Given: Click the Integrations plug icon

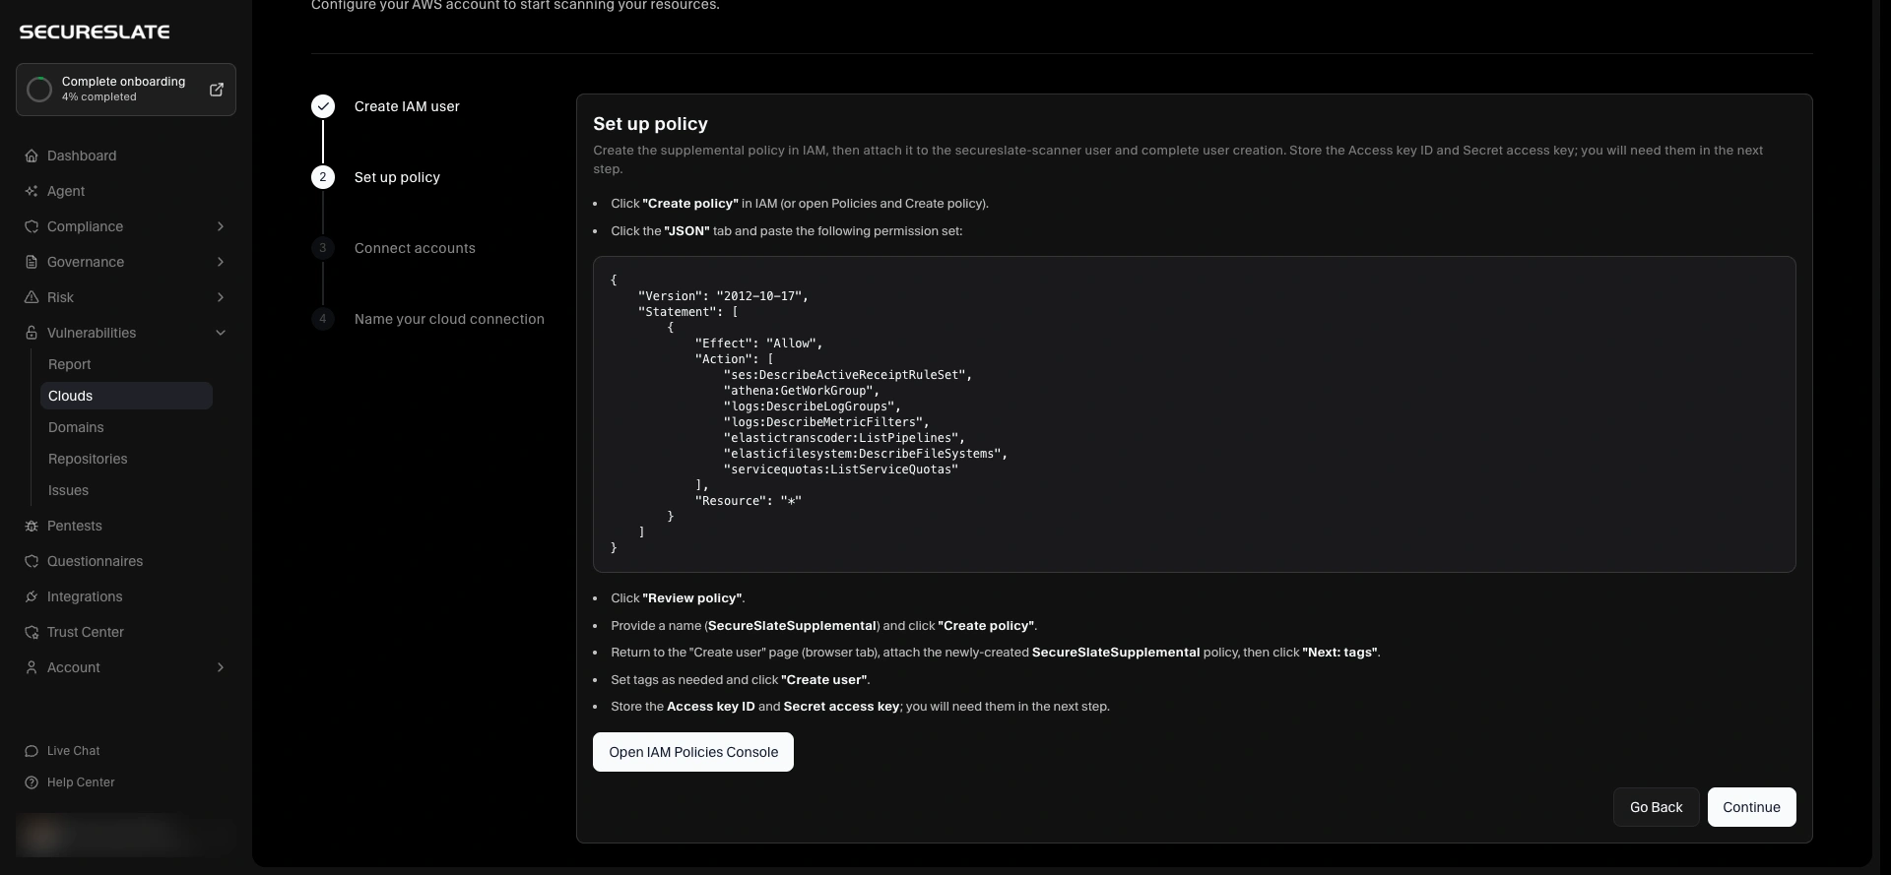Looking at the screenshot, I should 32,596.
